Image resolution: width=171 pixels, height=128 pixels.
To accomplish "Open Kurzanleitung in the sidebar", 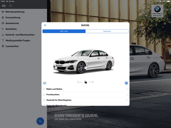I will point(23,18).
